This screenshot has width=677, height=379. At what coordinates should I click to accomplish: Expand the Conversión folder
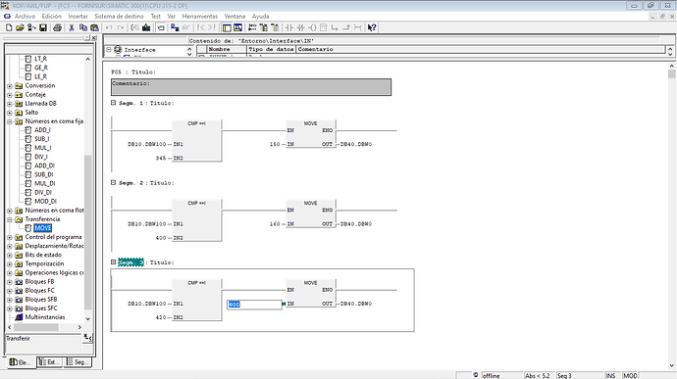pyautogui.click(x=10, y=86)
